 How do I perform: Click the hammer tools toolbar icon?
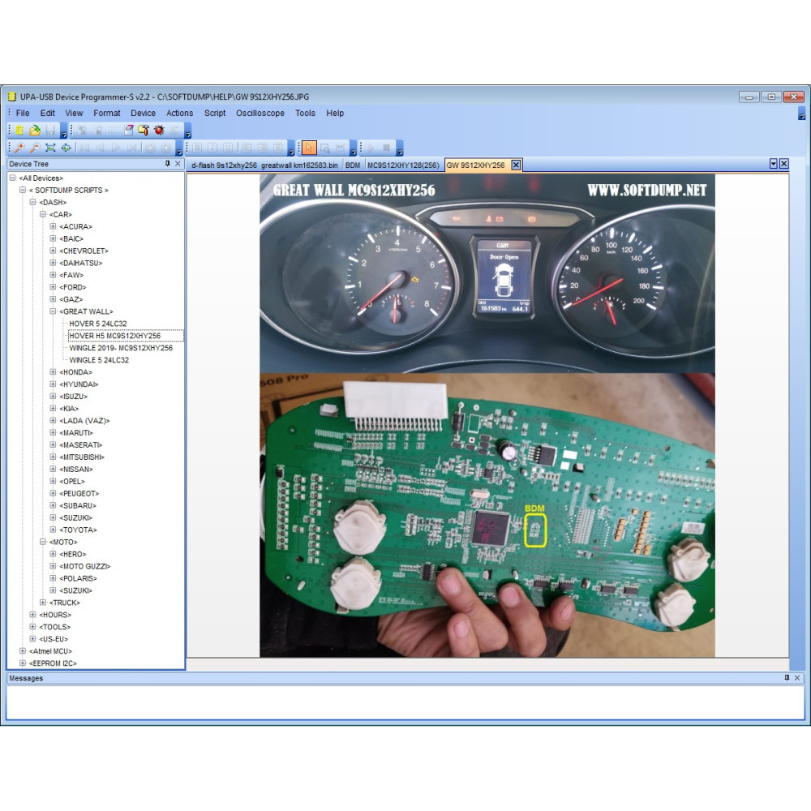[144, 131]
